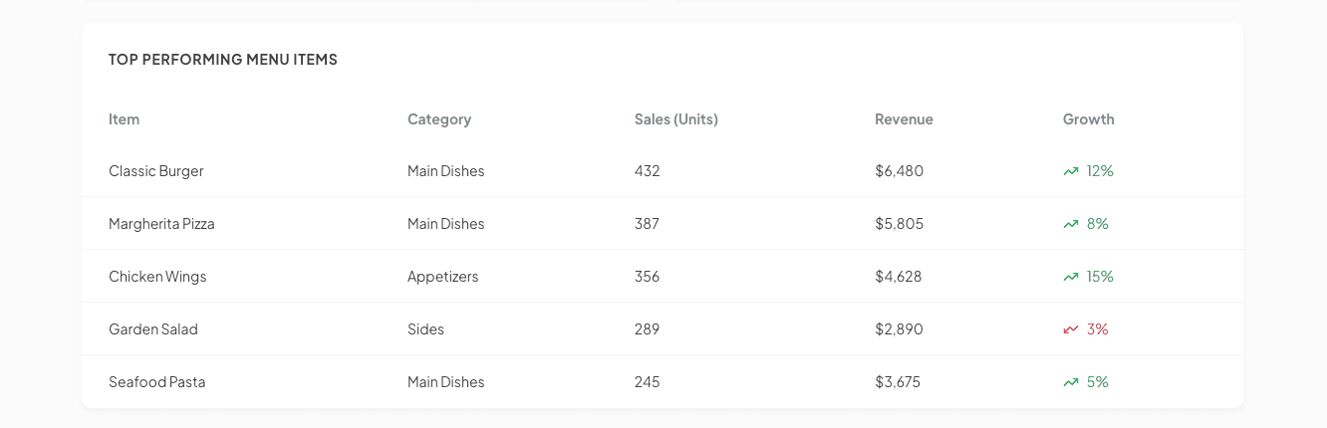1327x428 pixels.
Task: Click the $6,480 revenue value
Action: 899,171
